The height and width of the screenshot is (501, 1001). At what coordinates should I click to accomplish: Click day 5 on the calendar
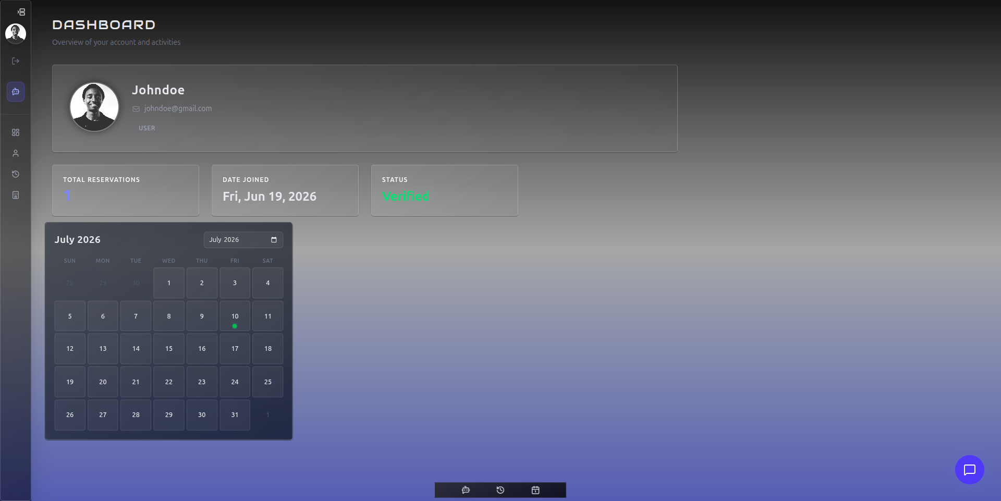tap(70, 316)
